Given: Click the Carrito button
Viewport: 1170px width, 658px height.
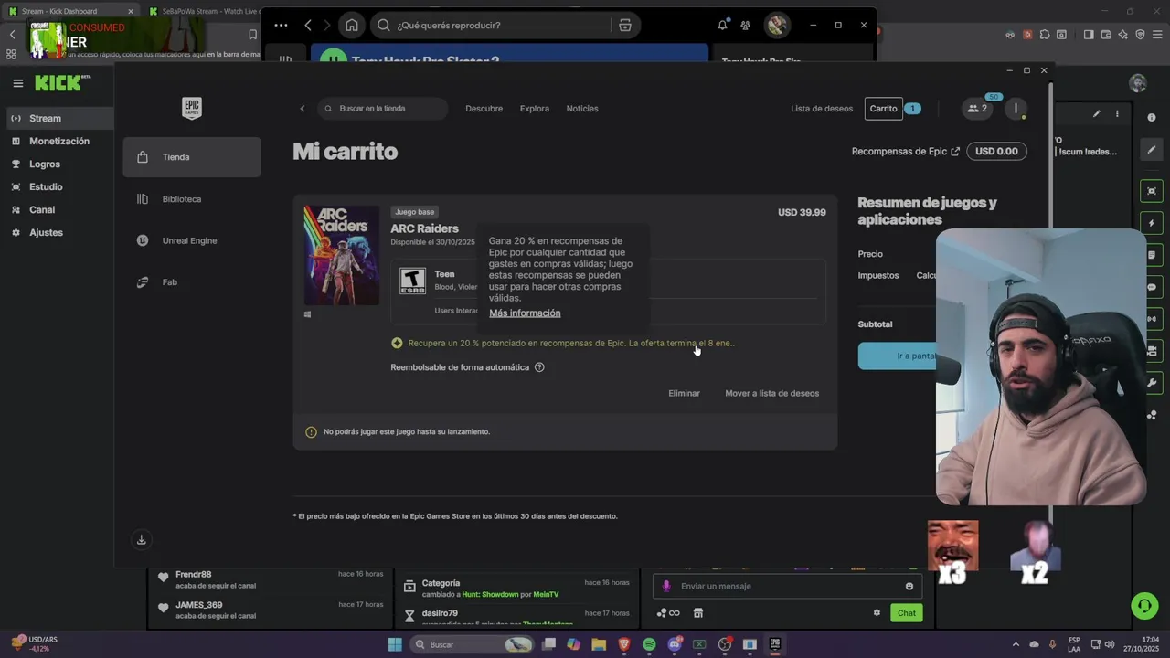Looking at the screenshot, I should click(884, 109).
